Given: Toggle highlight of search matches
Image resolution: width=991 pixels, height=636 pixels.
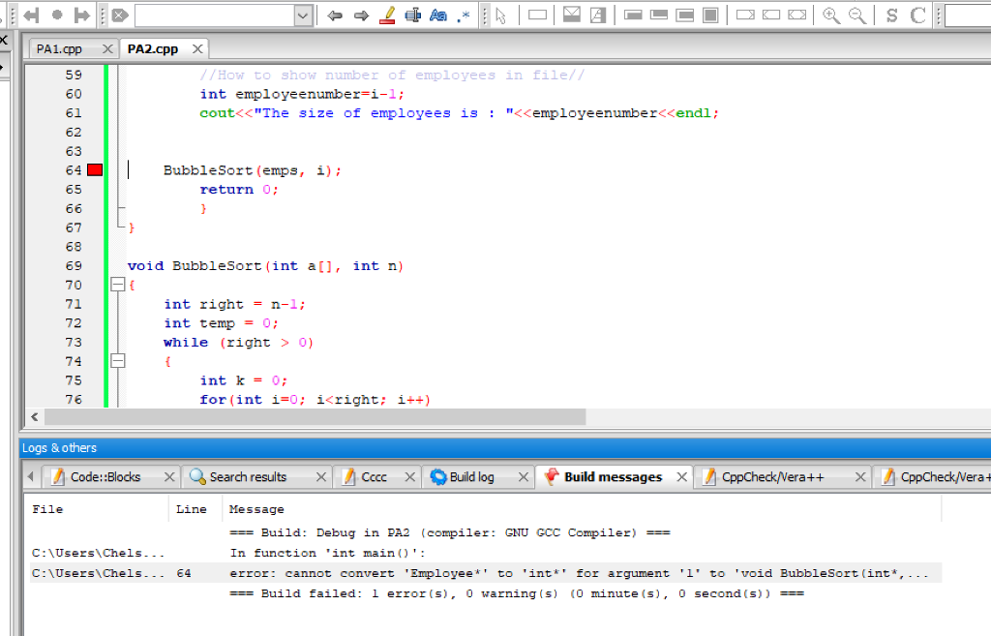Looking at the screenshot, I should tap(387, 15).
